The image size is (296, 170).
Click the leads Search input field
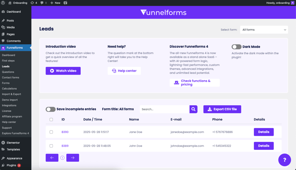165,109
